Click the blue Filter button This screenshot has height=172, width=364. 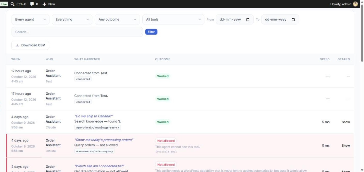point(151,32)
